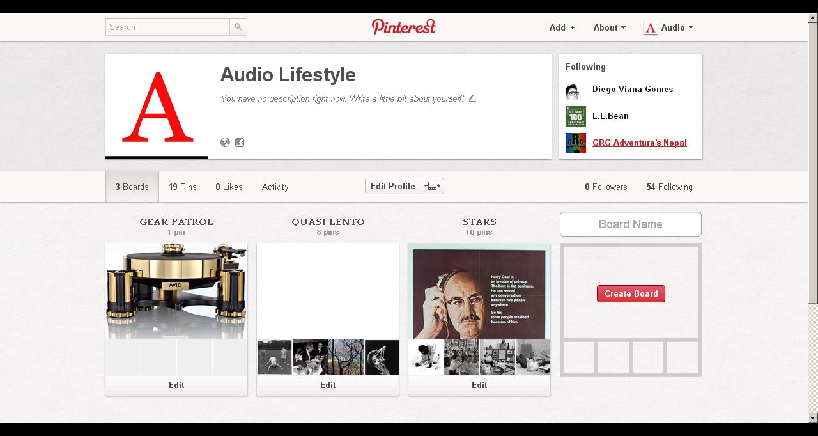The image size is (818, 436).
Task: Open the GEAR PATROL board title
Action: [x=176, y=222]
